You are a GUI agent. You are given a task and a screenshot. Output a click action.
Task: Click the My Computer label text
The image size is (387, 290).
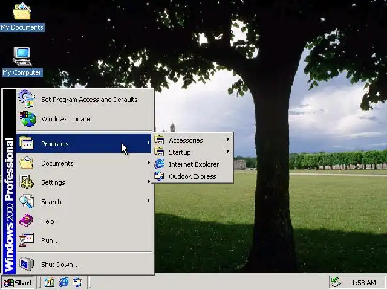click(22, 72)
